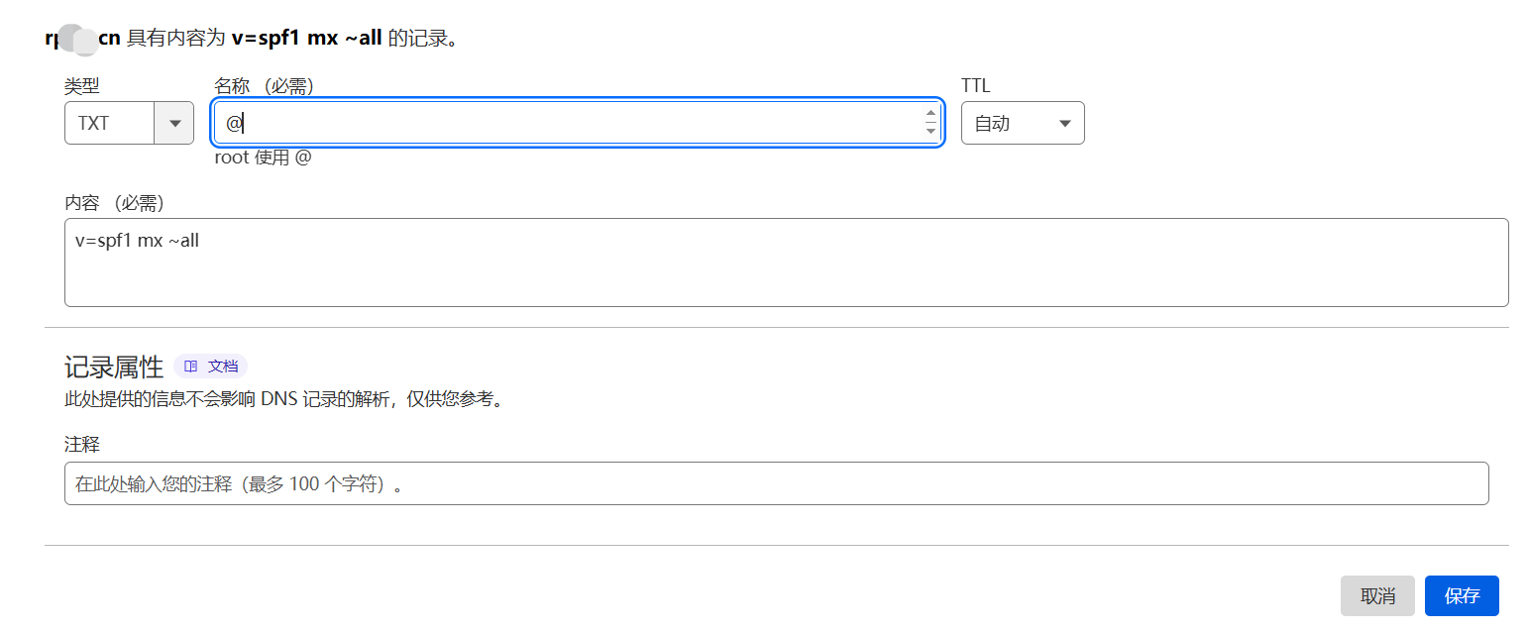Select the 自动 value in TTL
This screenshot has width=1528, height=632.
point(992,124)
